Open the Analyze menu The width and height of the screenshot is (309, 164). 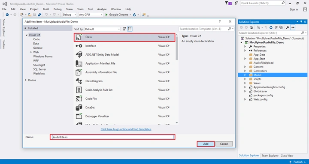pos(102,9)
